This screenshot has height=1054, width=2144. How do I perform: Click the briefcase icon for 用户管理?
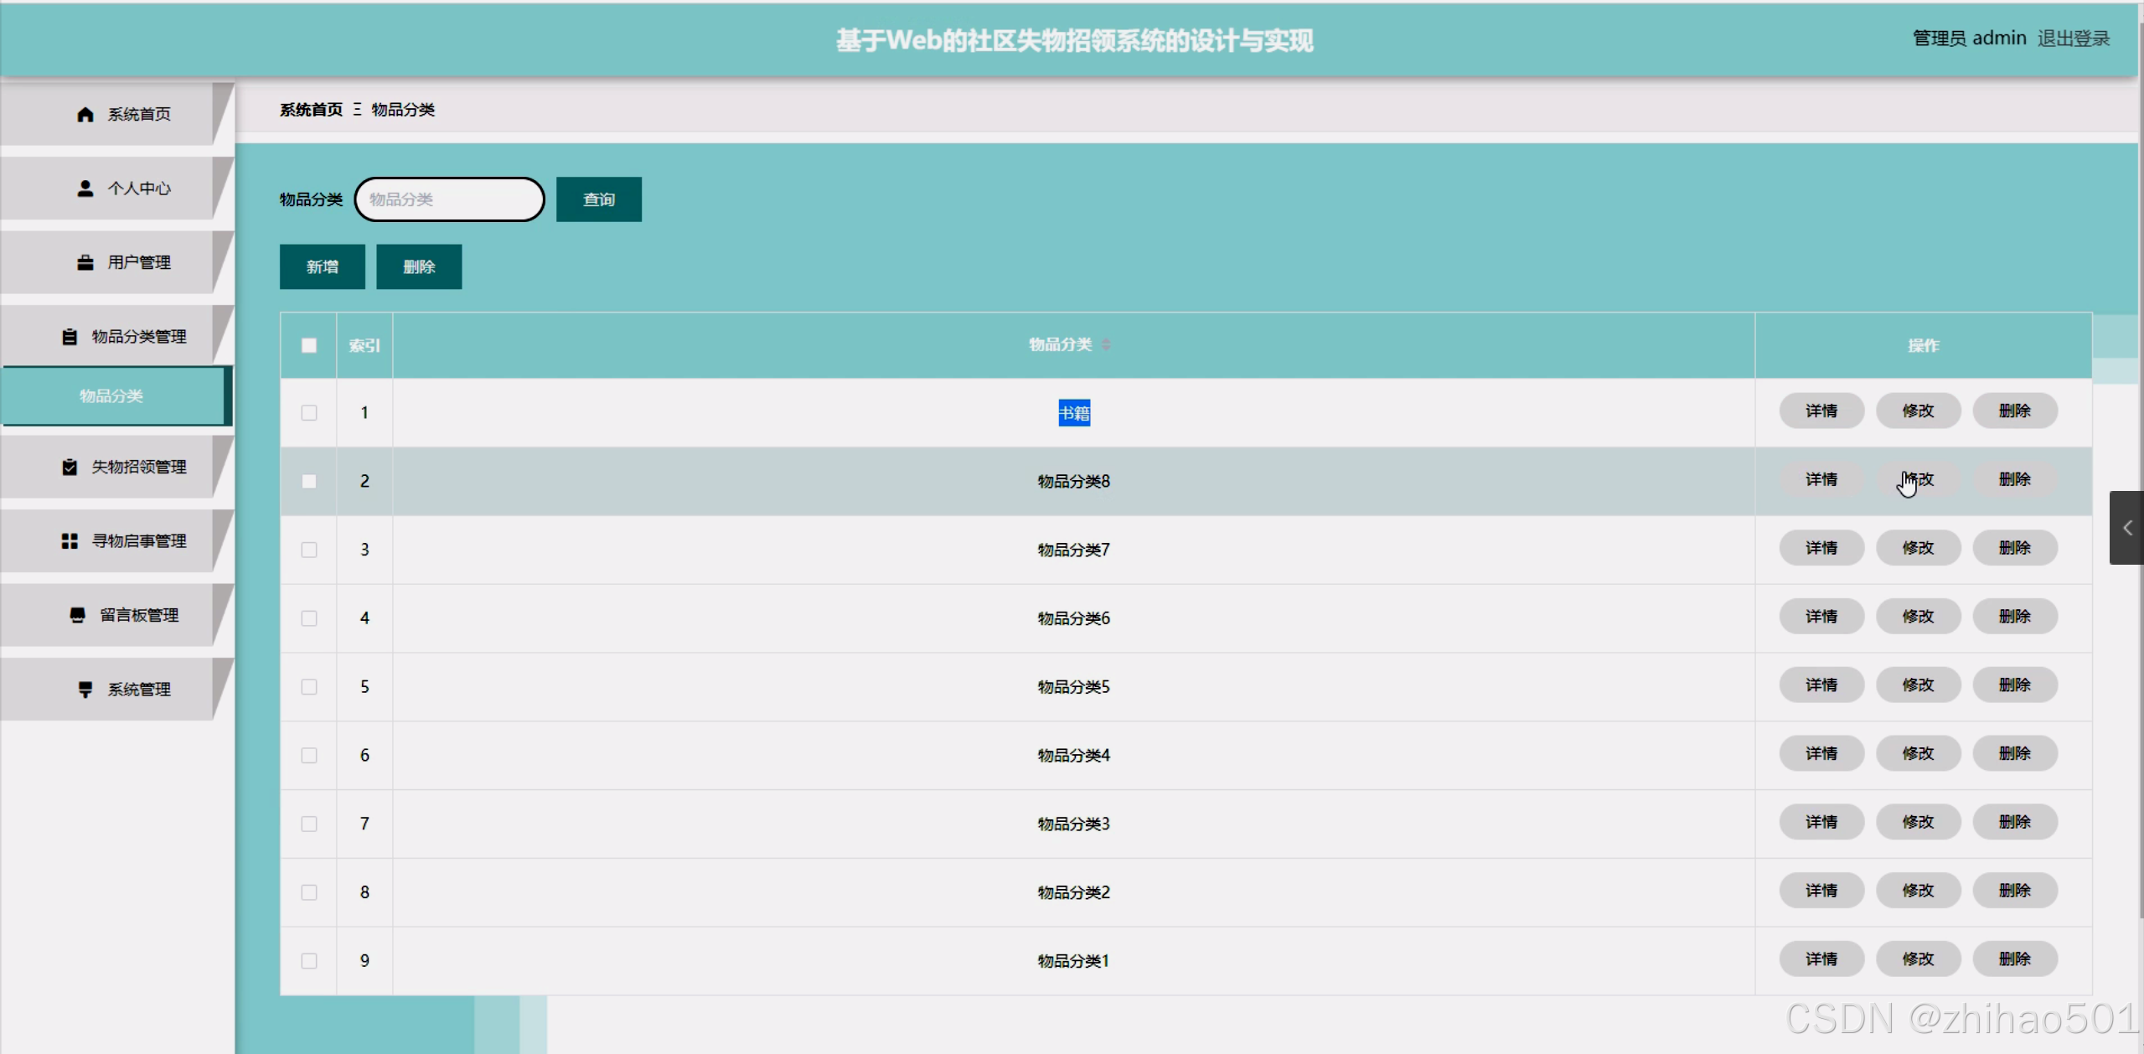point(85,263)
